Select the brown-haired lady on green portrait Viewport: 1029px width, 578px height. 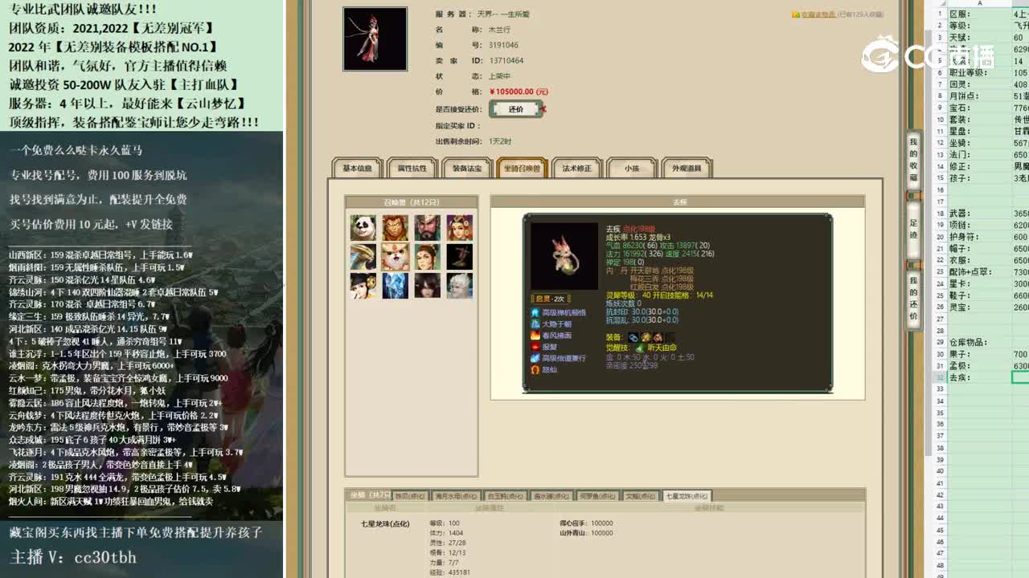[x=428, y=257]
